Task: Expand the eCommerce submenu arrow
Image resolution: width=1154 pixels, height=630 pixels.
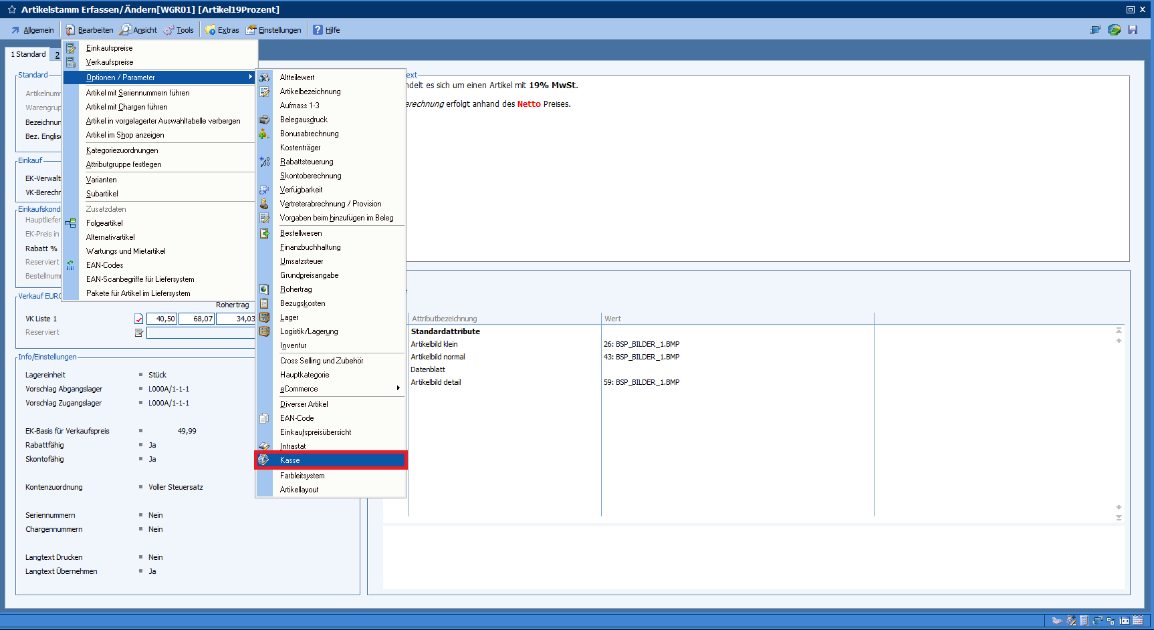Action: (398, 388)
